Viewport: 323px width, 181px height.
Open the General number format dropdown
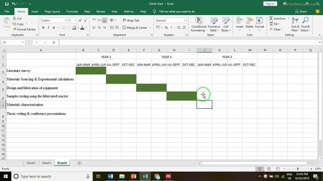point(185,21)
